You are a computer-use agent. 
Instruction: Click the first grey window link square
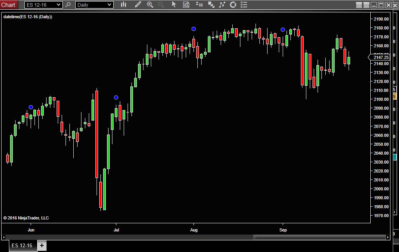tap(359, 5)
